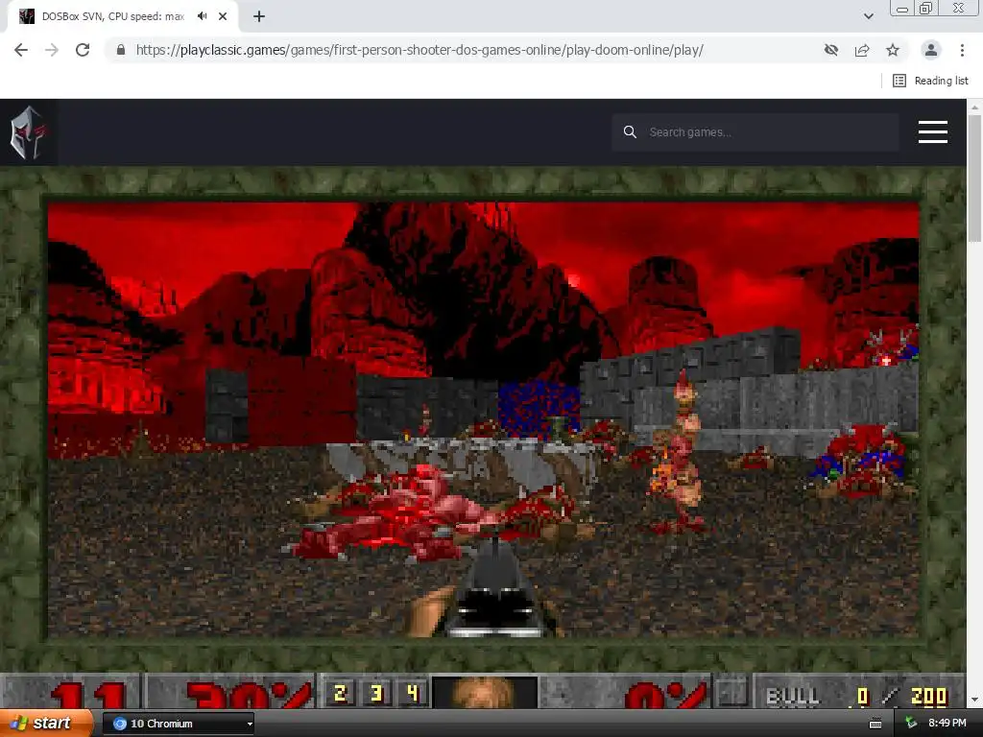This screenshot has width=983, height=737.
Task: Click inside the Doom game view
Action: (484, 420)
